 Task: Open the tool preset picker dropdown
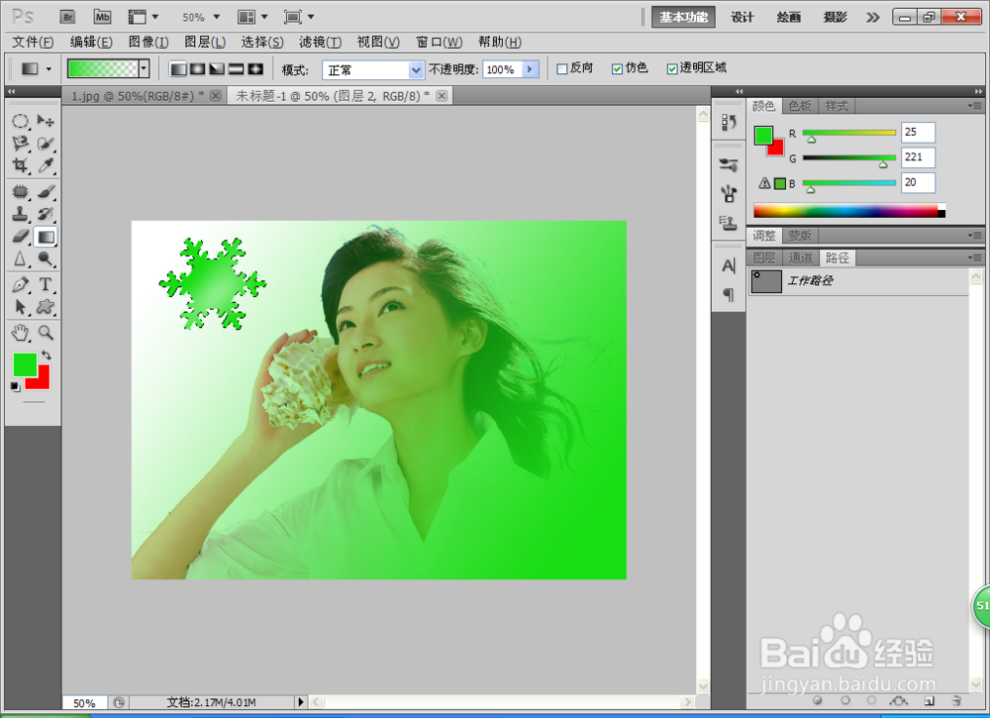(x=49, y=69)
